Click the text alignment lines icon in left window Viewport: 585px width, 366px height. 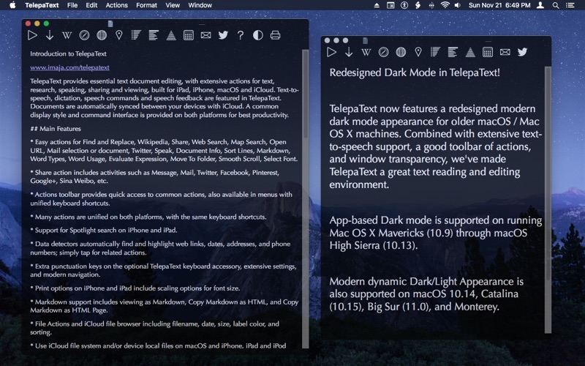154,35
